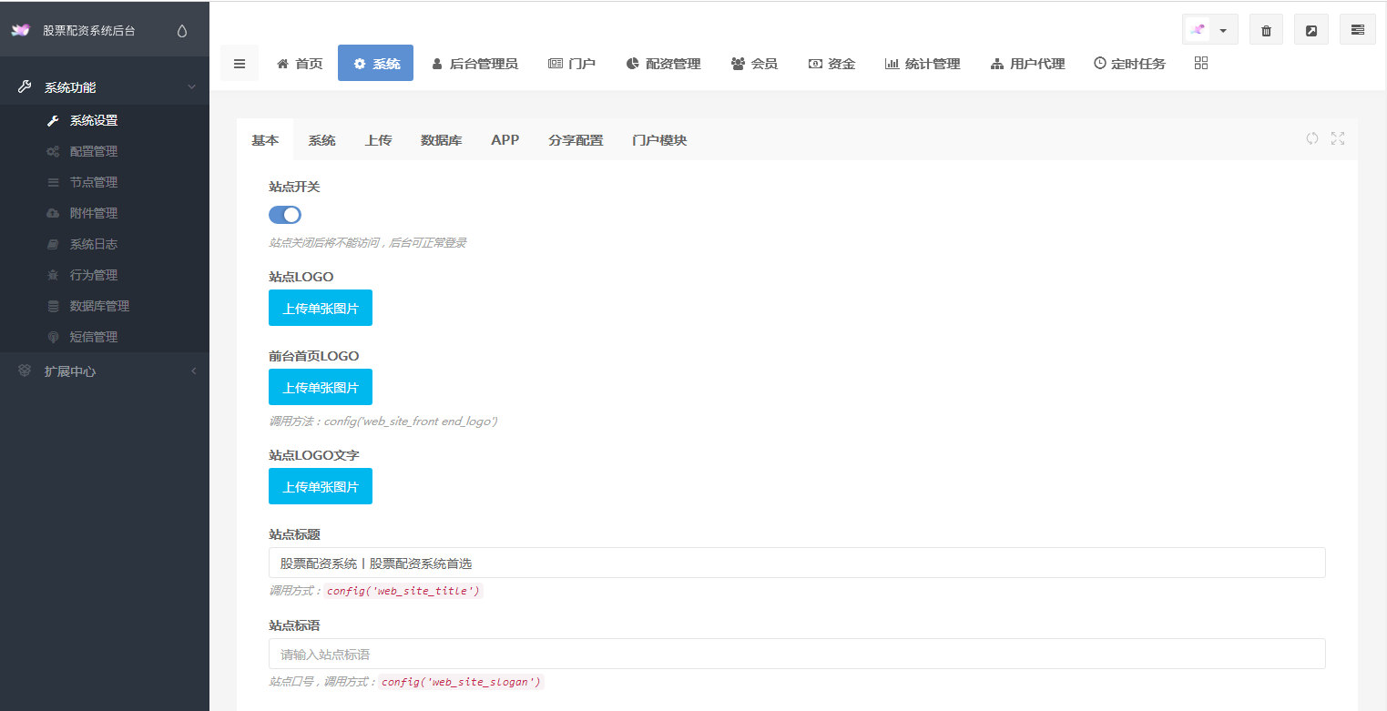Toggle the 站点开关 switch off
Viewport: 1387px width, 711px height.
tap(284, 214)
